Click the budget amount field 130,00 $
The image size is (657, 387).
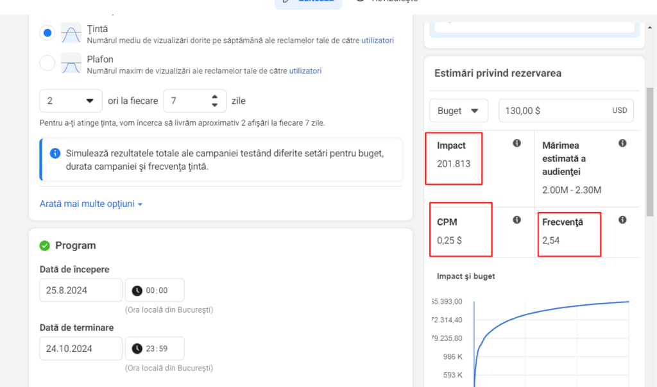[566, 110]
